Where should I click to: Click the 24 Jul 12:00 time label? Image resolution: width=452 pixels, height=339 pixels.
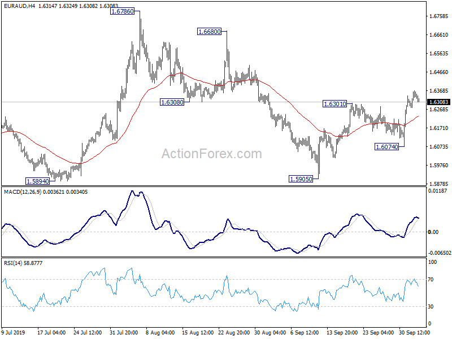[88, 333]
